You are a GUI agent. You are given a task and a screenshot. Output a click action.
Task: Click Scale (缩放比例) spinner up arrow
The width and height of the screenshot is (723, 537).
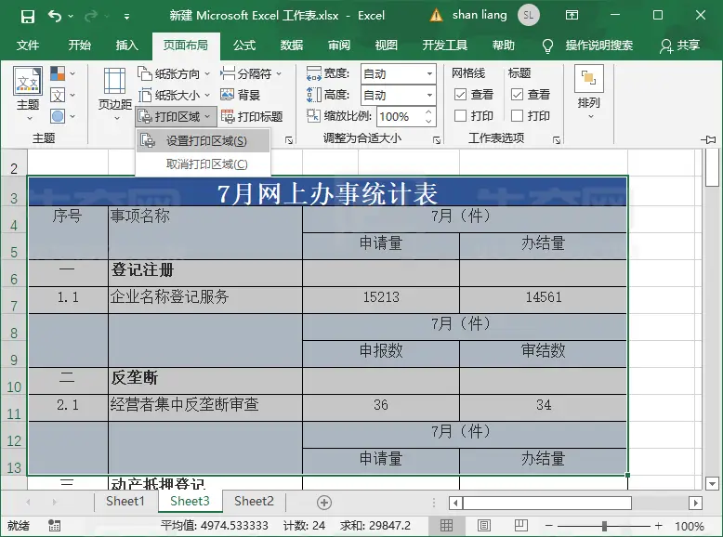pos(428,112)
